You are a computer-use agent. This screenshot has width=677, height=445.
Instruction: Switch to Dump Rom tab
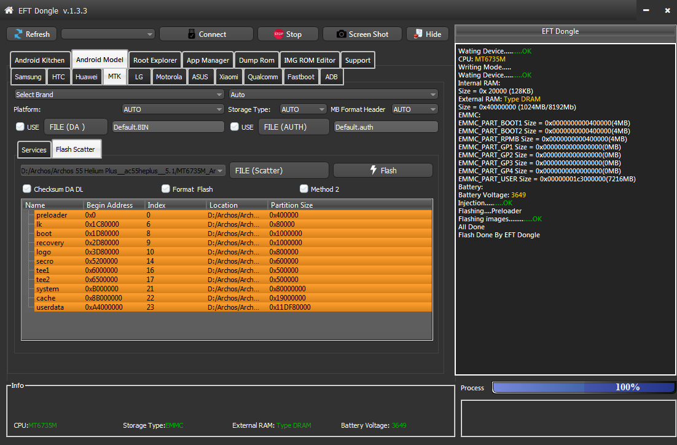(256, 60)
